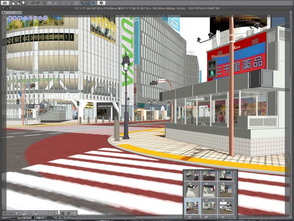The image size is (294, 221).
Task: Open the launcher settings wrench icon
Action: pyautogui.click(x=74, y=213)
